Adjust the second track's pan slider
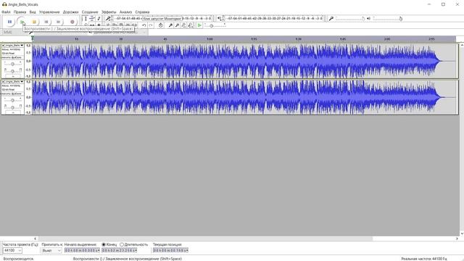Screen dimensions: 464x261 12,107
